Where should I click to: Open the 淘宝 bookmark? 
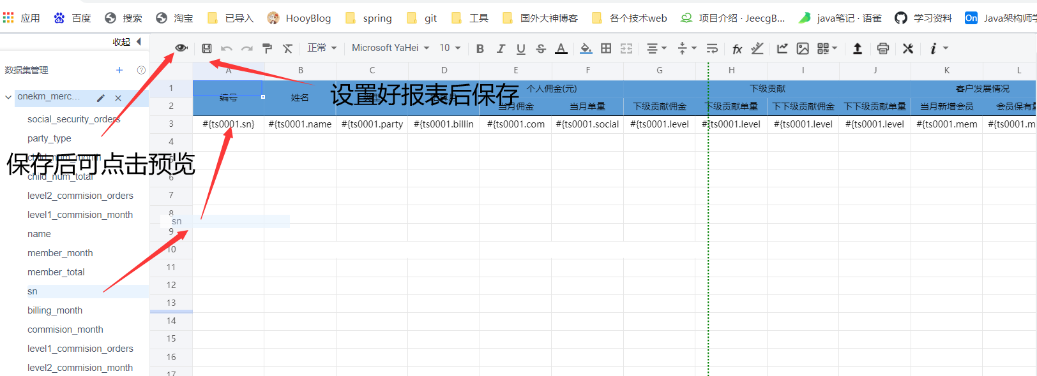174,18
